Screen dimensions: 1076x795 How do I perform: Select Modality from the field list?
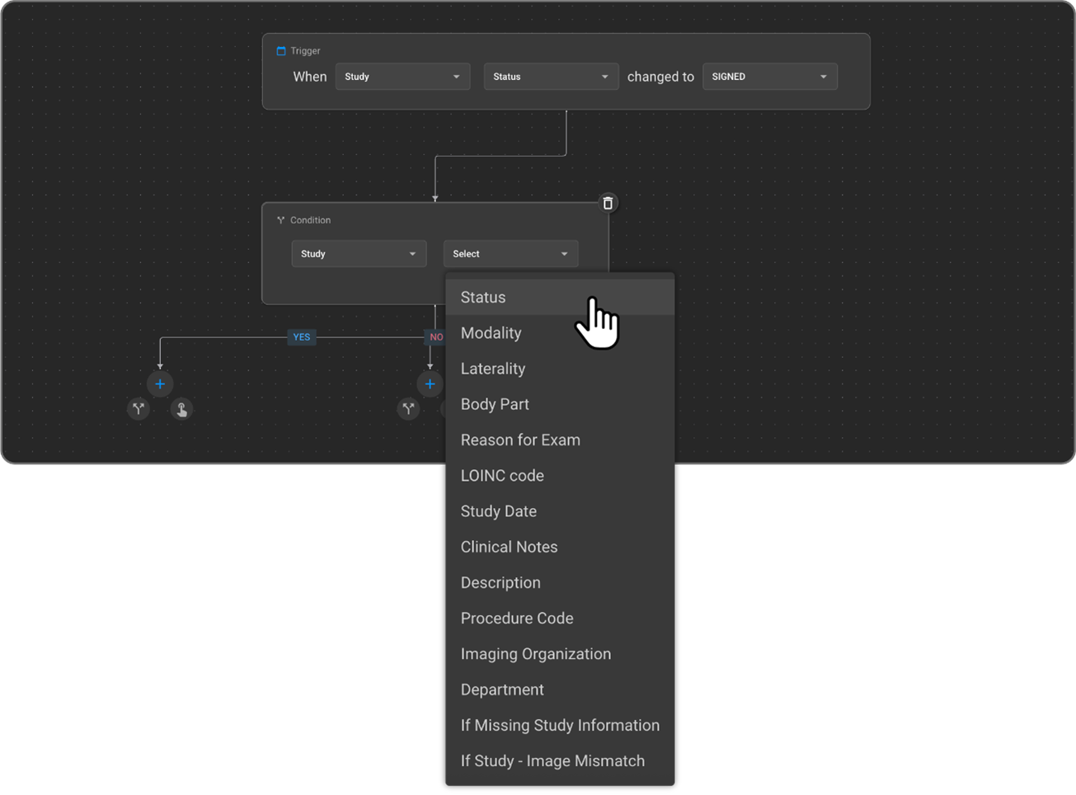tap(491, 333)
